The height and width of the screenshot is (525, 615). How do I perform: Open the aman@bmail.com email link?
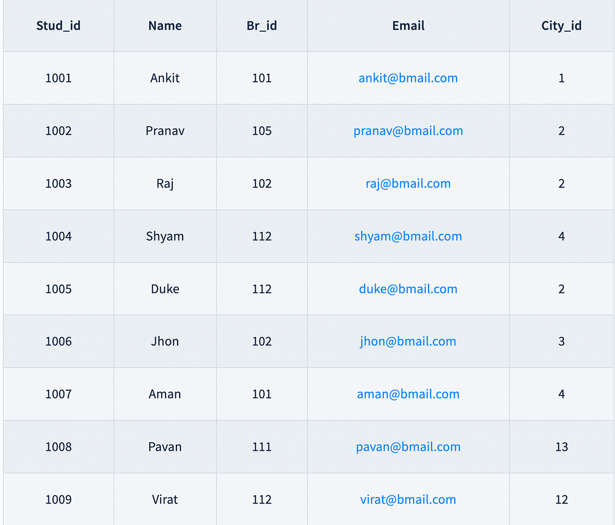click(408, 394)
